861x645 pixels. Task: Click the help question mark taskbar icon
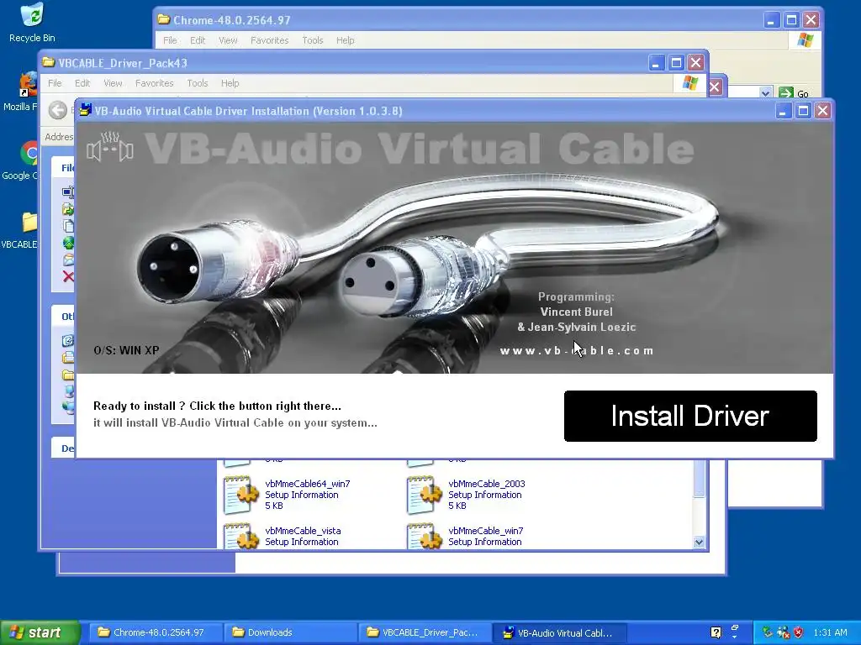[x=716, y=633]
